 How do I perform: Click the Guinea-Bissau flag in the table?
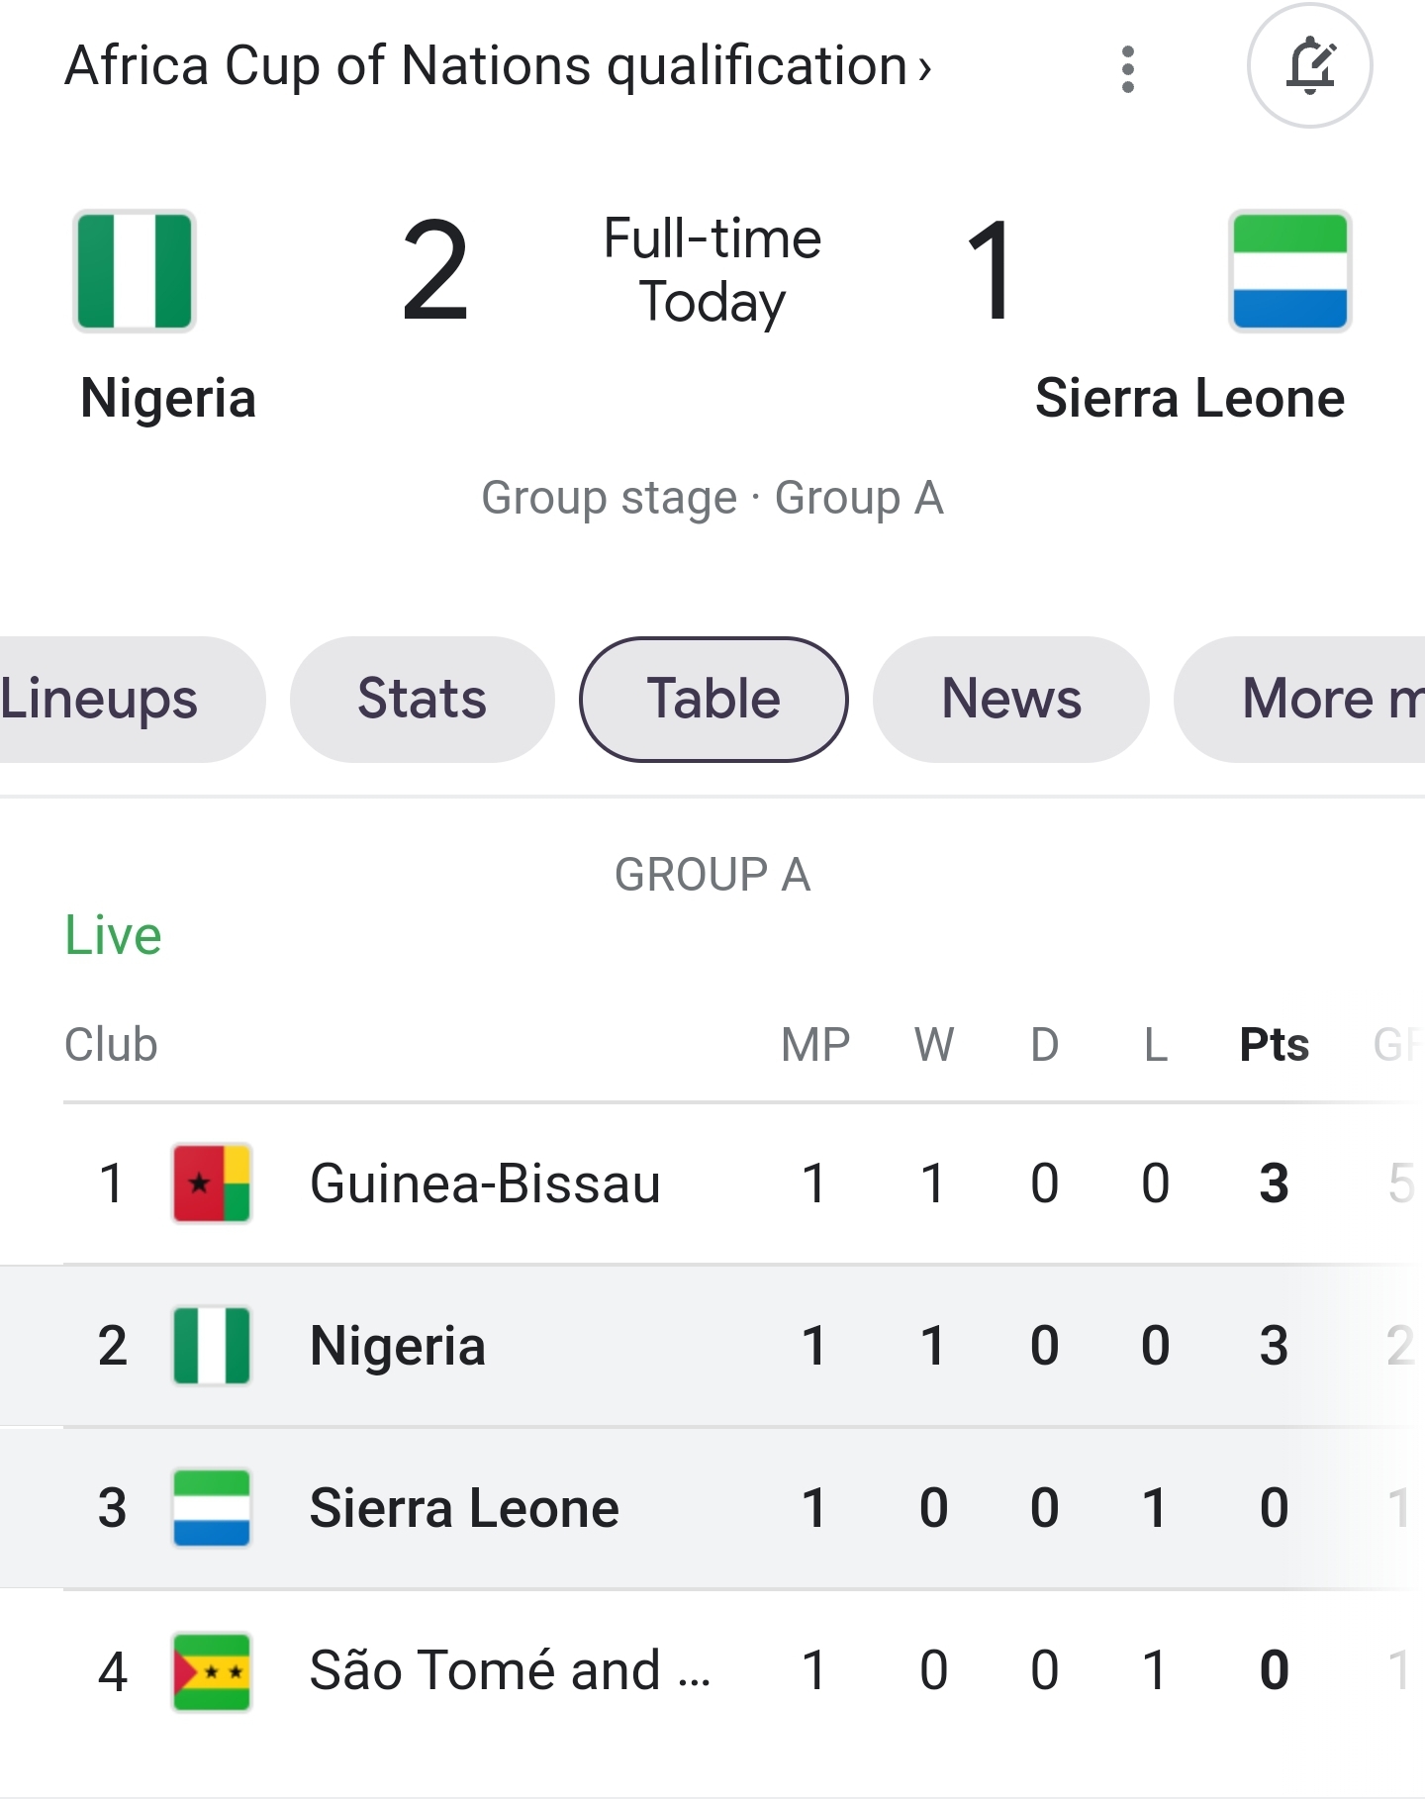tap(212, 1184)
